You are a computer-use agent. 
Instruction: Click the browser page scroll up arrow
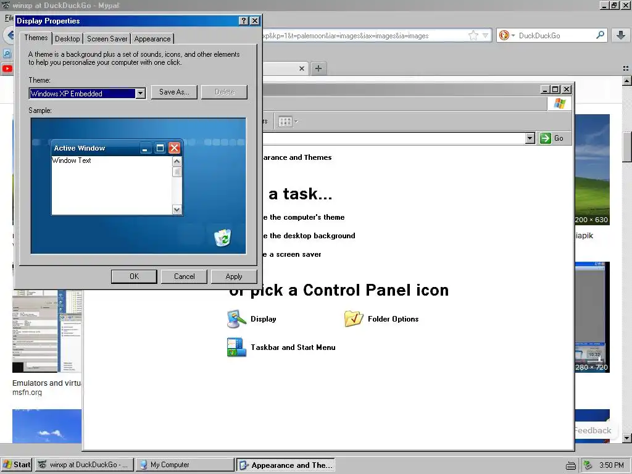[626, 81]
